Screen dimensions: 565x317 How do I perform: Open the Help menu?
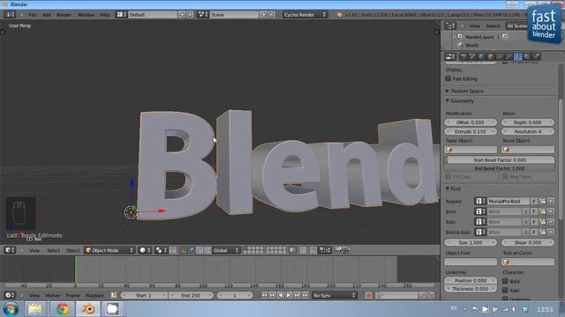tap(105, 15)
